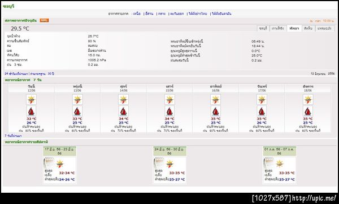Image resolution: width=339 pixels, height=204 pixels.
Task: Click the current temperature 29.5 °C
Action: tap(20, 29)
